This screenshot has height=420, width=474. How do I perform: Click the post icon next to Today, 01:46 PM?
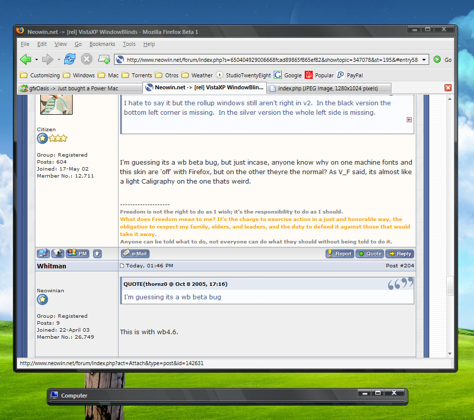click(122, 266)
